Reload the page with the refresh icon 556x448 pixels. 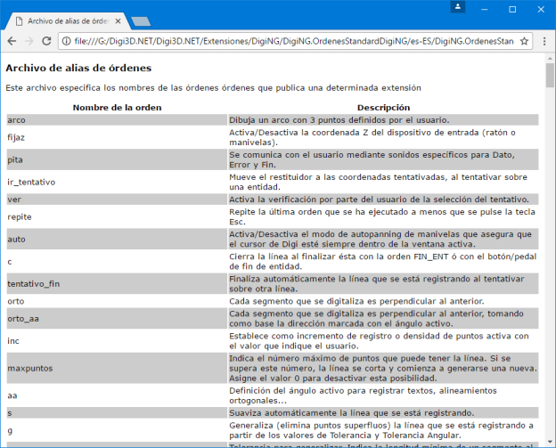48,41
